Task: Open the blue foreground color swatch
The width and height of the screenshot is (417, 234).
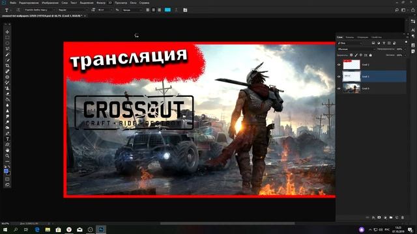Action: coord(6,172)
